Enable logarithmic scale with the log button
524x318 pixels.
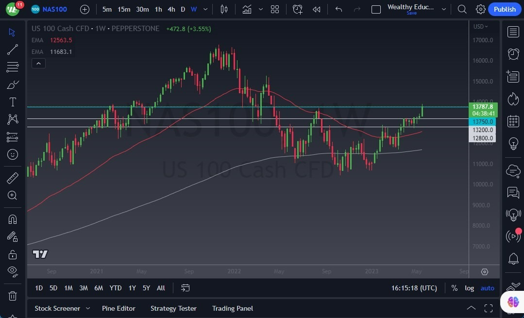click(469, 288)
